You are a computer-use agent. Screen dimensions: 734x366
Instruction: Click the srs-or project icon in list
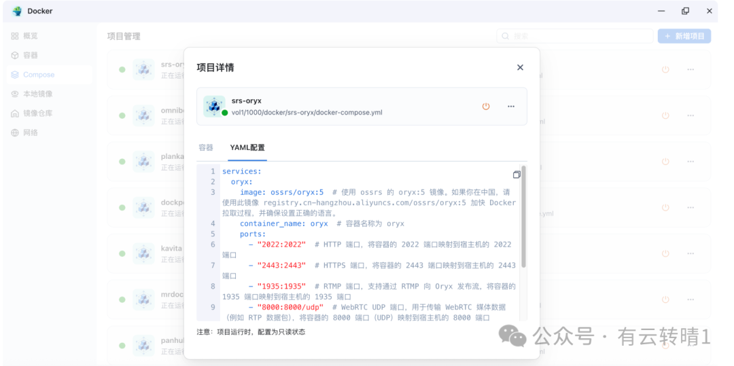[143, 69]
